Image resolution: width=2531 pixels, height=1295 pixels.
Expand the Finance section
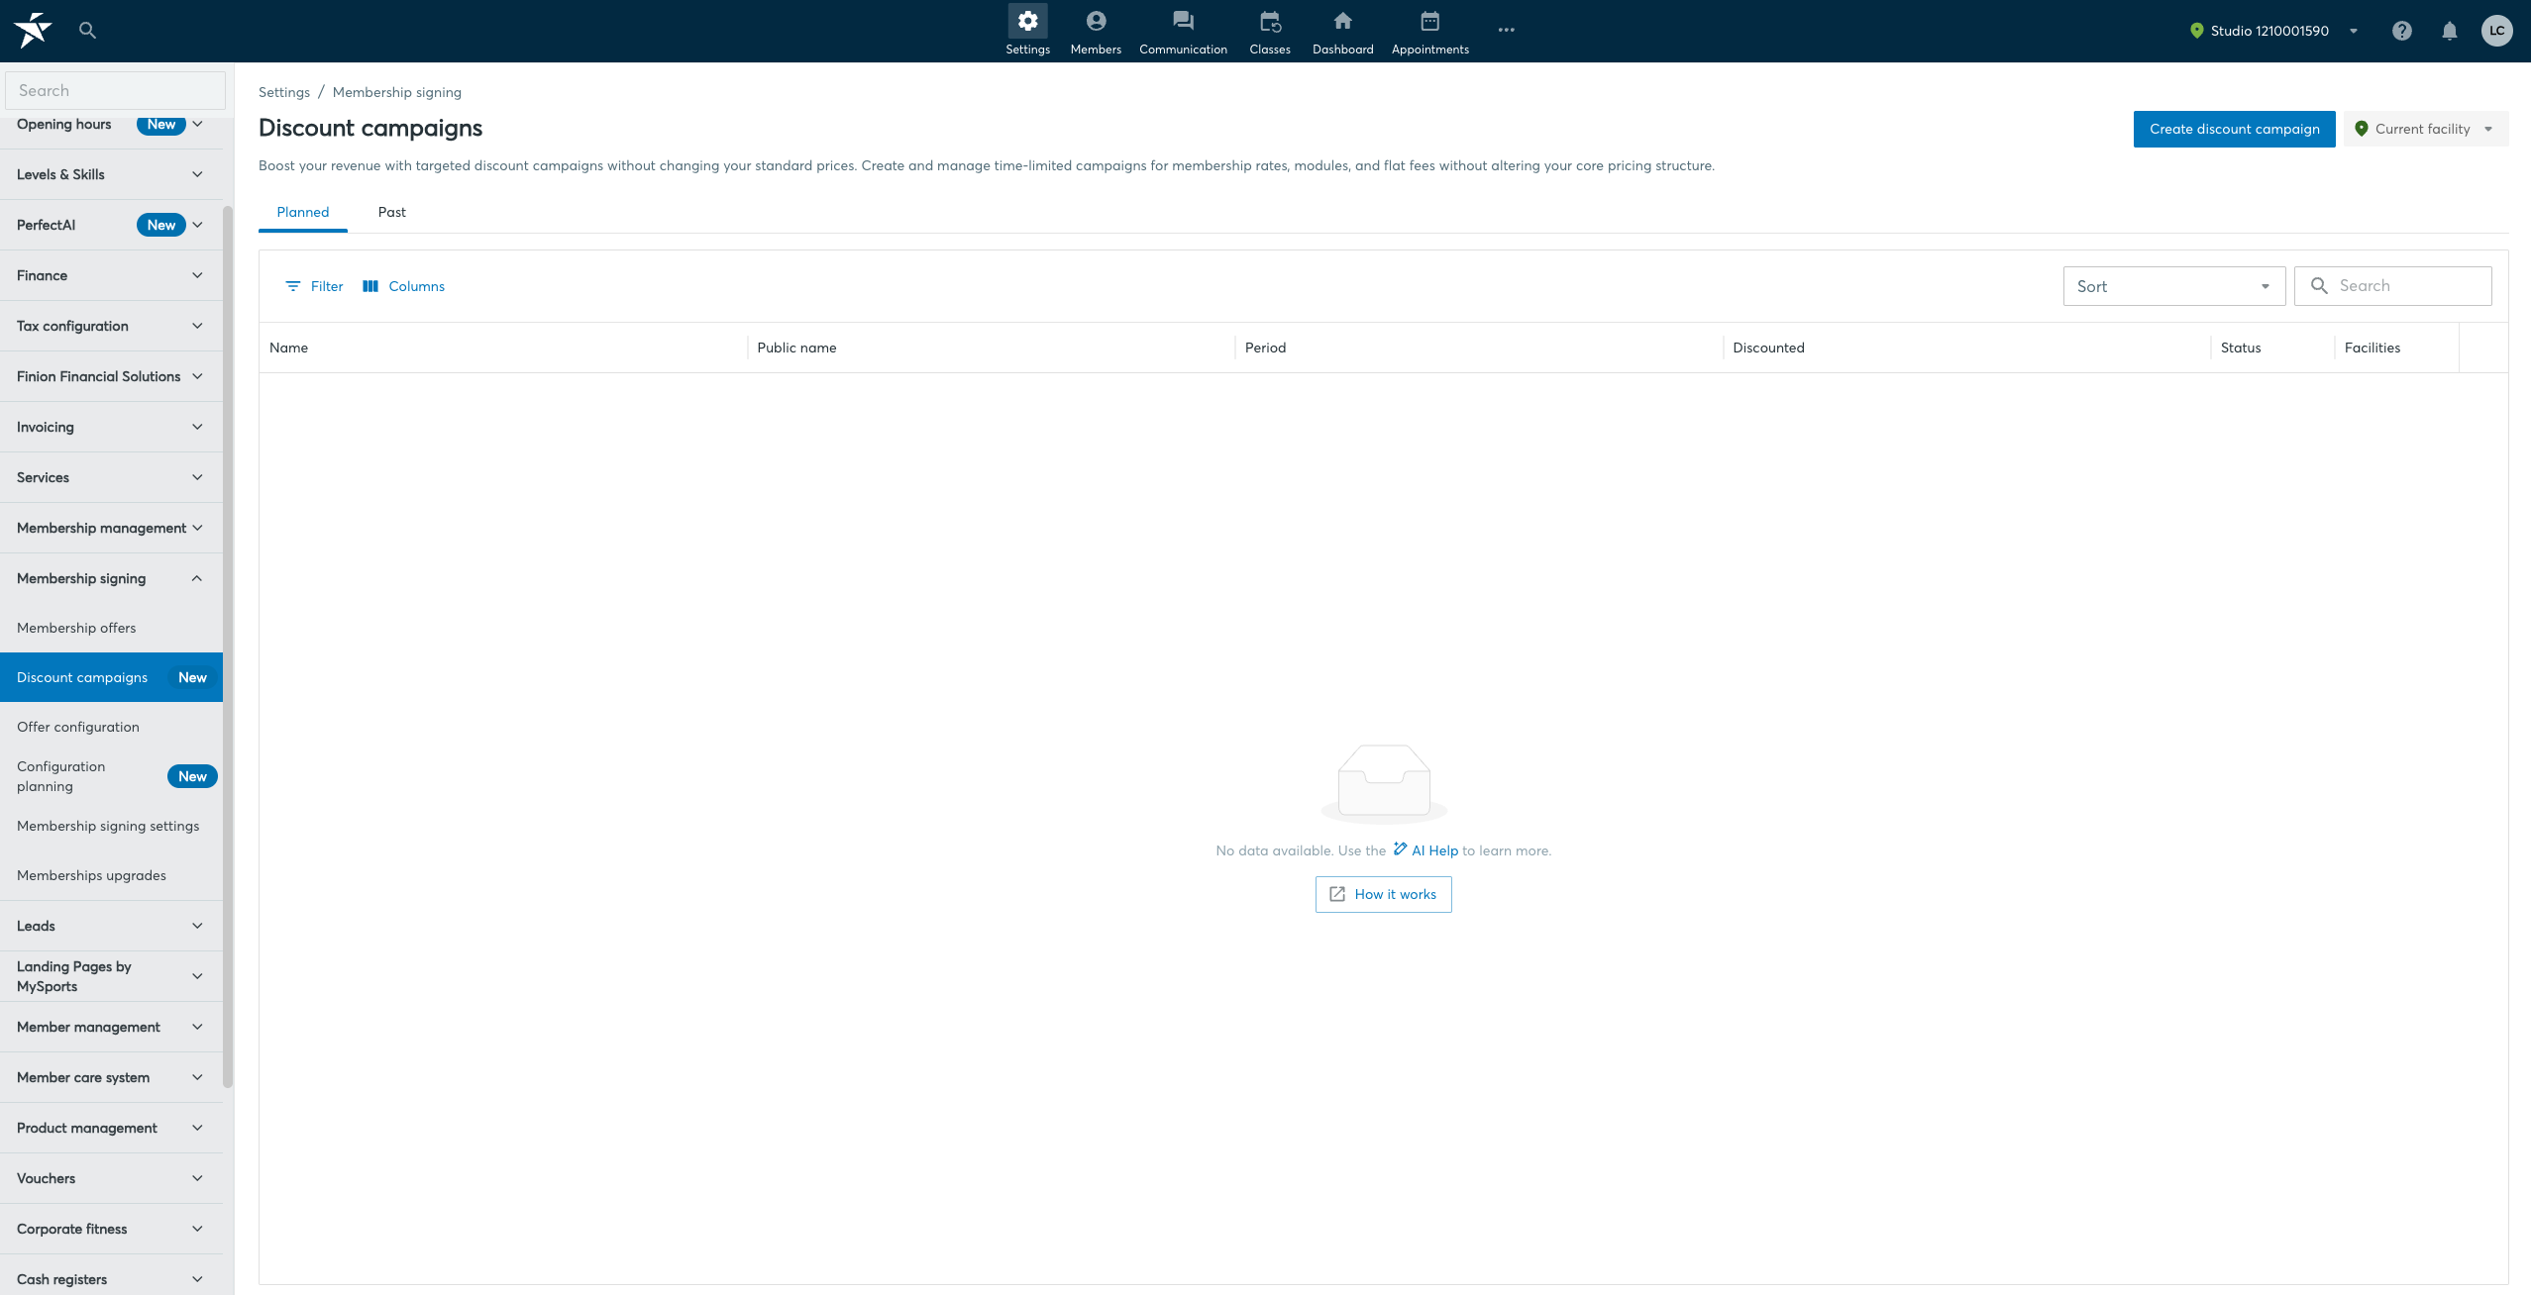point(111,275)
